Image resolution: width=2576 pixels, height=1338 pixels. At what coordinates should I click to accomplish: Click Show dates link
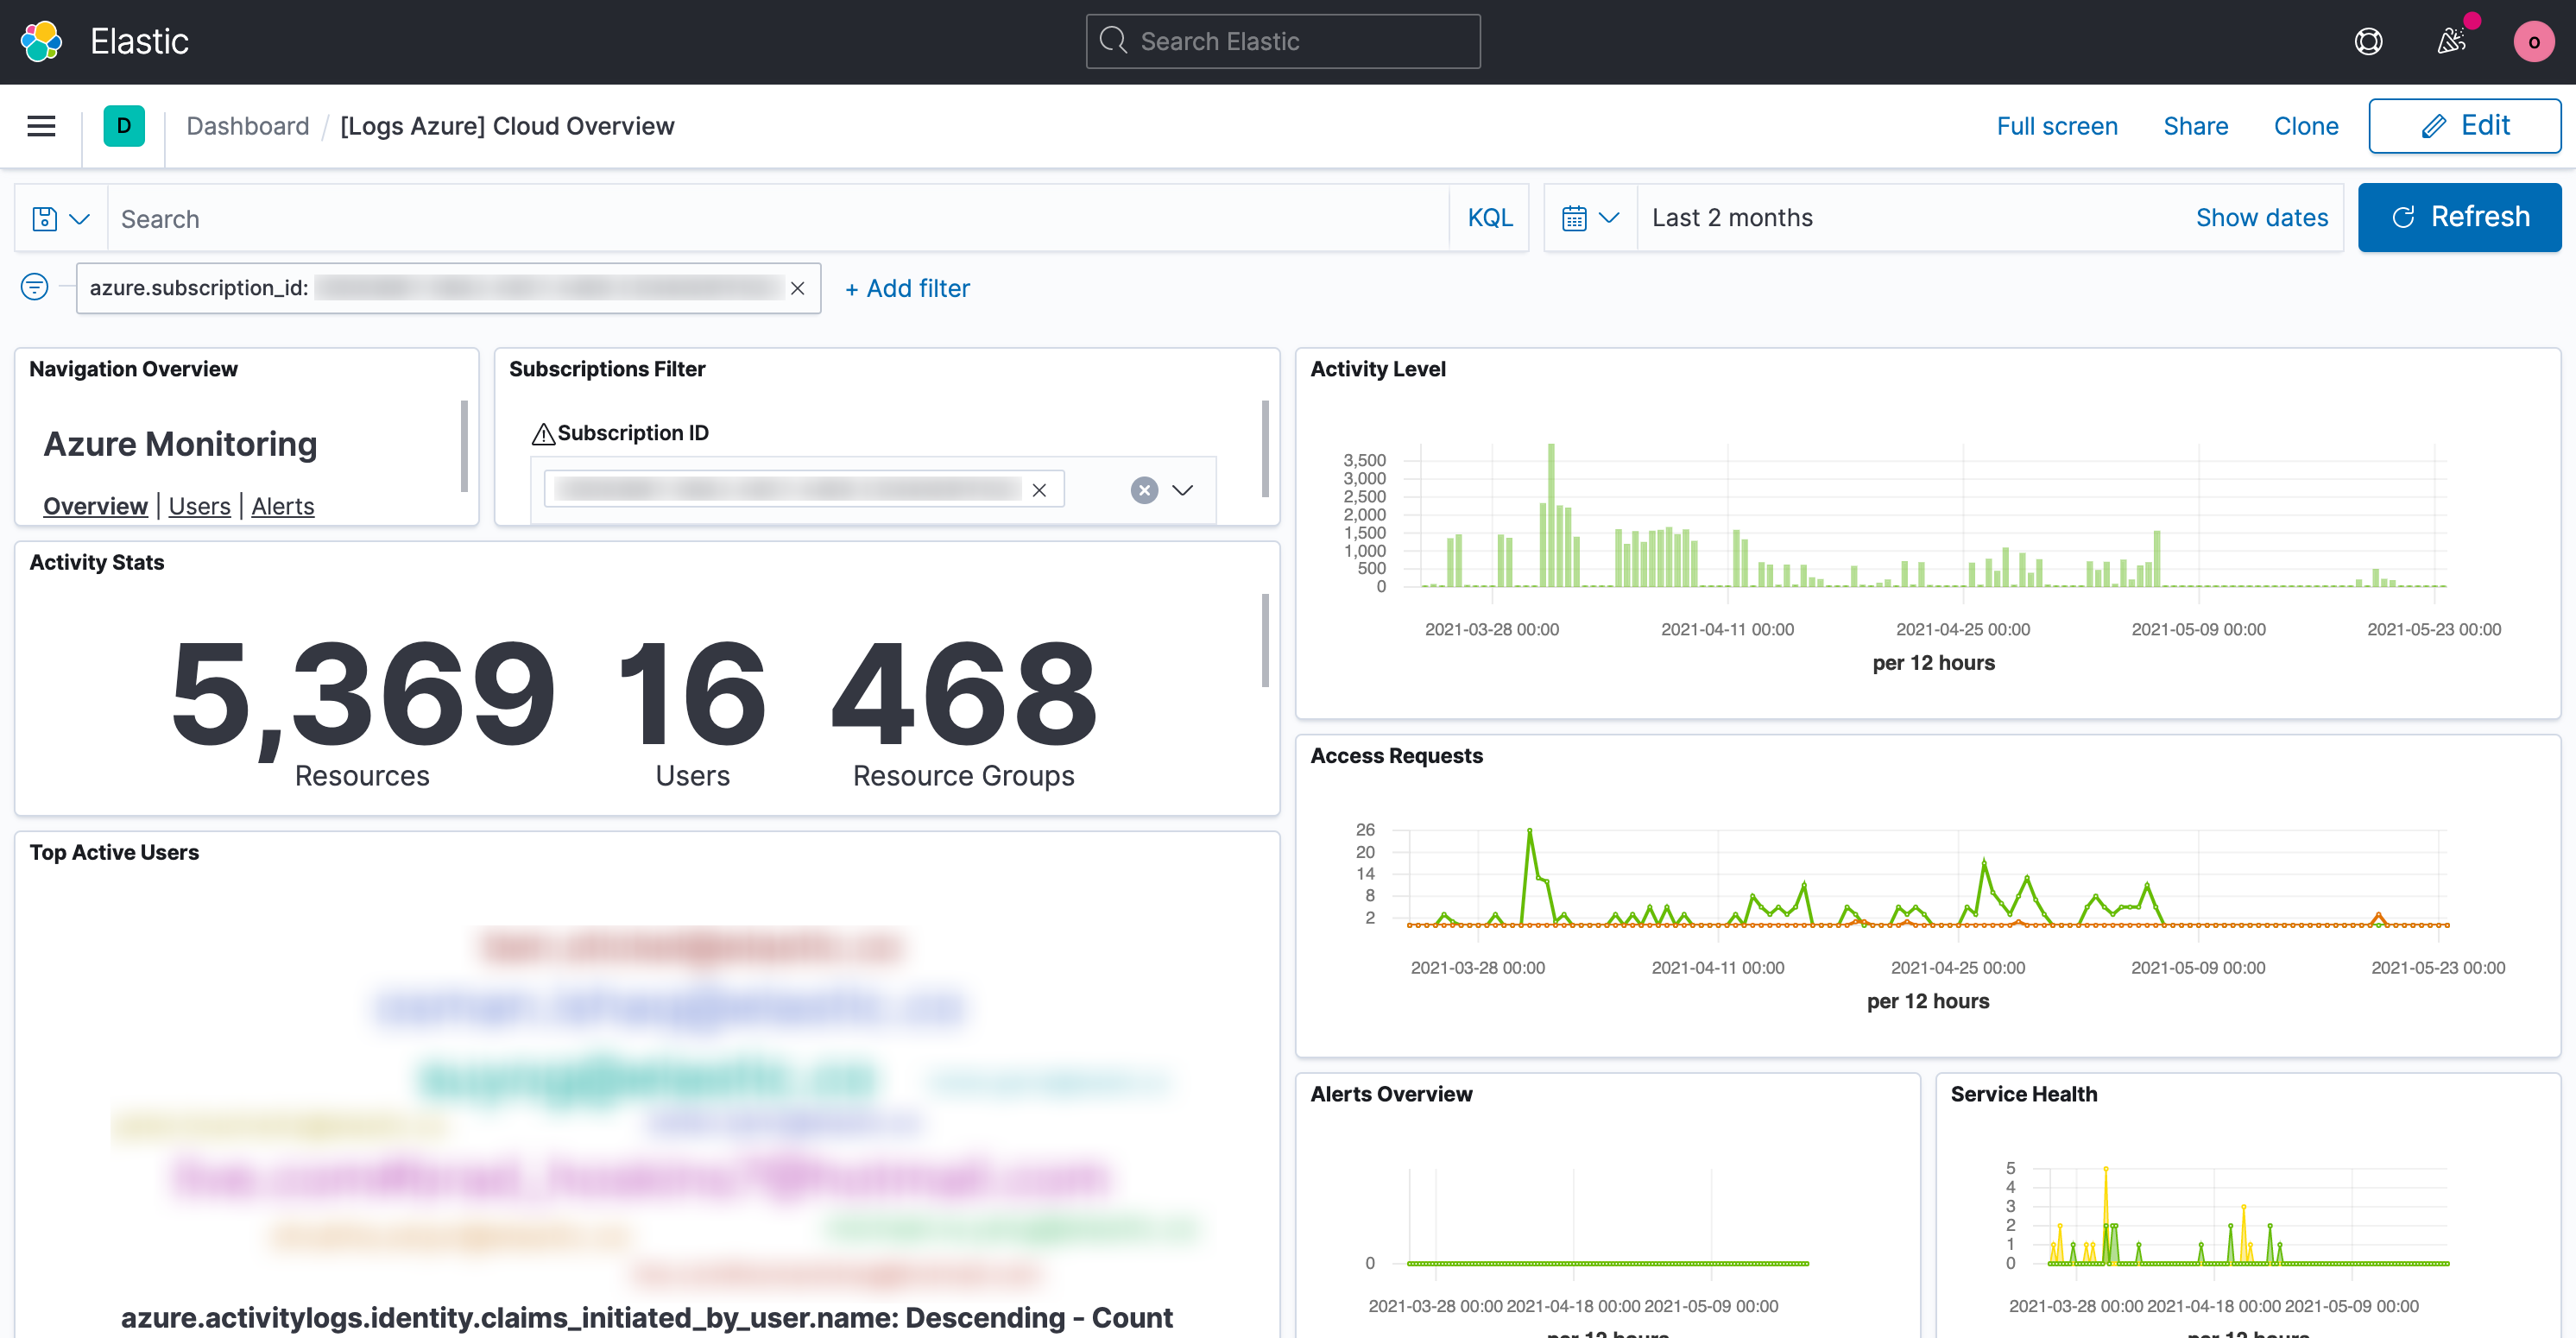[2261, 218]
